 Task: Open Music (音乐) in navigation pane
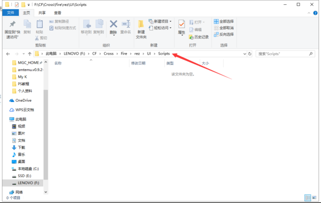coord(18,154)
